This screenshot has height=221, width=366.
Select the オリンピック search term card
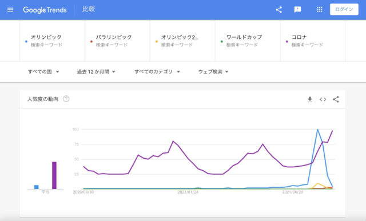[x=52, y=41]
